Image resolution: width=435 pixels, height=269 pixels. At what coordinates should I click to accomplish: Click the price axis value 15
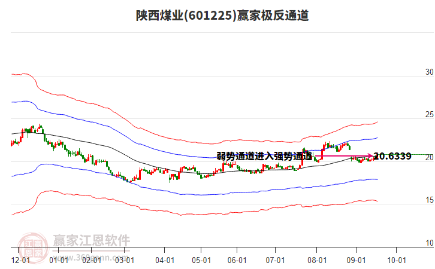coord(430,200)
